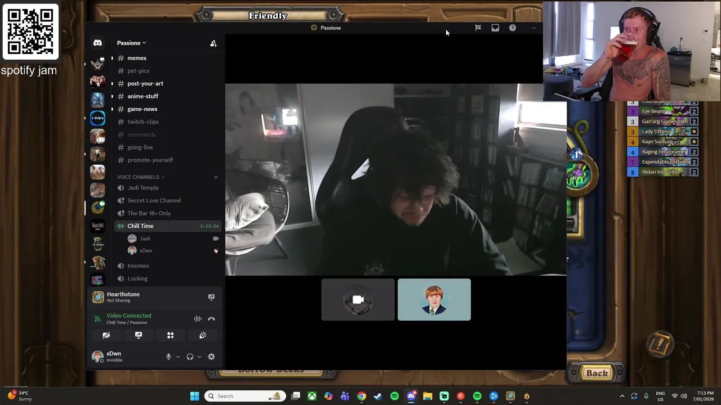The height and width of the screenshot is (405, 721).
Task: Select Kayn Sunfury card in decklist
Action: [663, 142]
